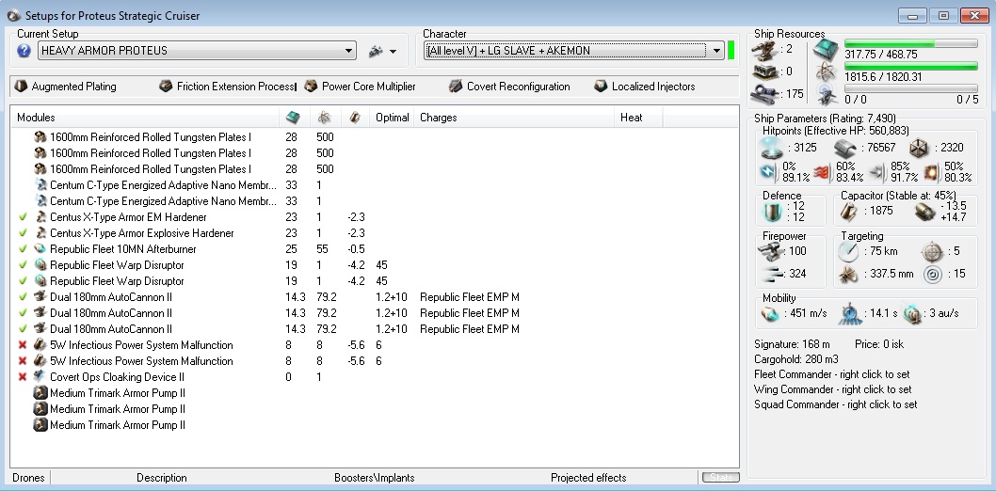Open the ship icon menu next to setup

(x=376, y=51)
